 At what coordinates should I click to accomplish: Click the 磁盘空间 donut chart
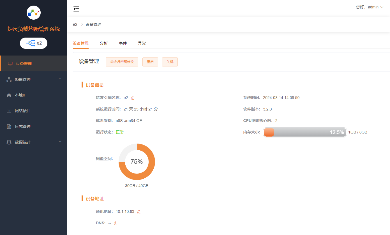click(137, 162)
